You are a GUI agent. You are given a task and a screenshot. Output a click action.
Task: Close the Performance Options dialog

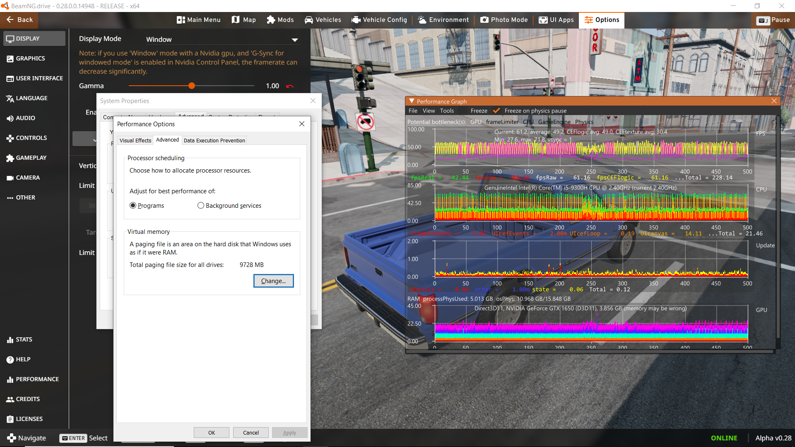(x=302, y=124)
